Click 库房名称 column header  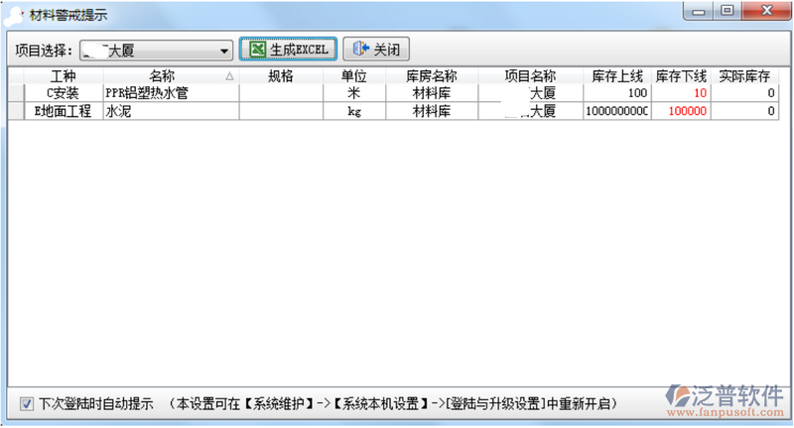pos(432,76)
